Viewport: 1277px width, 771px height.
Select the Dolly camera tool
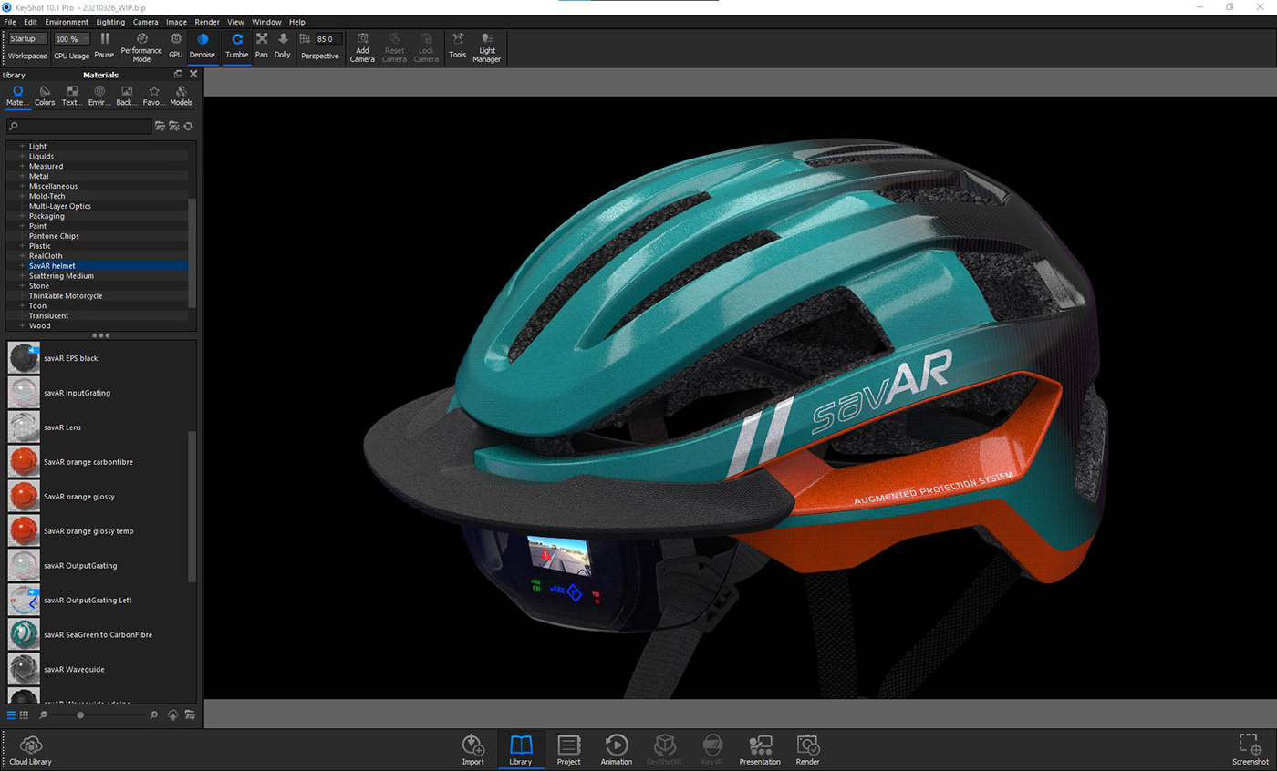(283, 43)
